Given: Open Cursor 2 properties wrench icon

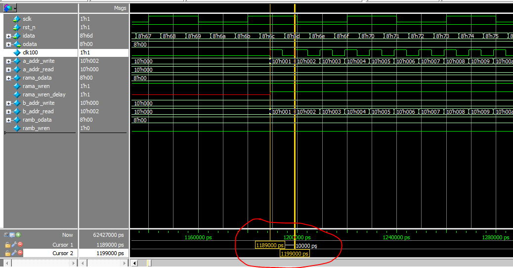Looking at the screenshot, I should coord(14,253).
